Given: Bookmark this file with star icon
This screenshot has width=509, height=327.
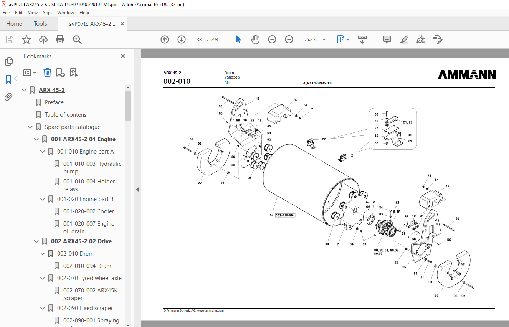Looking at the screenshot, I should tap(26, 40).
